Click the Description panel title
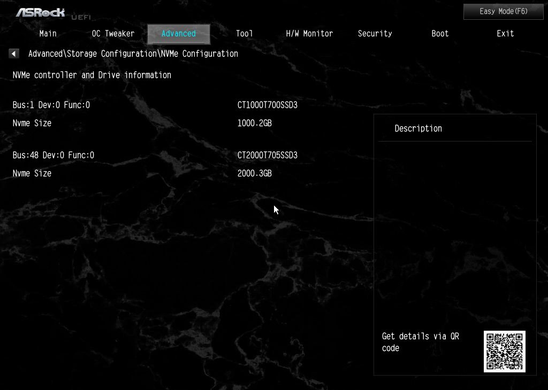Viewport: 548px width, 390px height. (x=418, y=129)
